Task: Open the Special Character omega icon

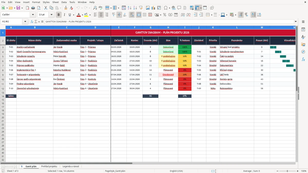Action: coord(166,8)
